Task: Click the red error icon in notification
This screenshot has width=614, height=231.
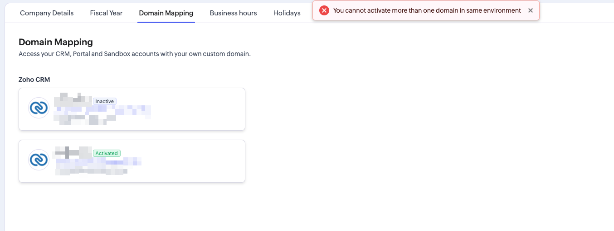Action: click(324, 10)
